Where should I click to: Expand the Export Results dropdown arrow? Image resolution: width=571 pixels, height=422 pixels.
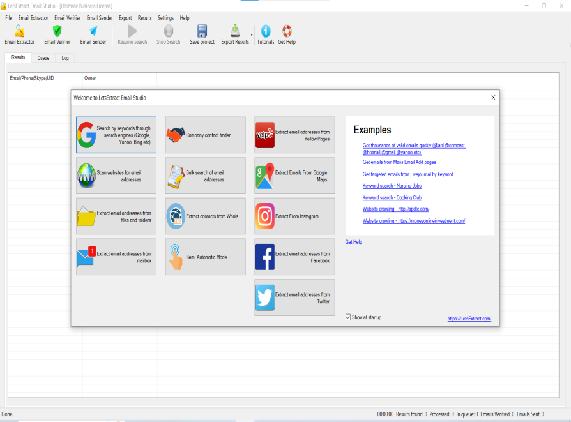[x=252, y=35]
